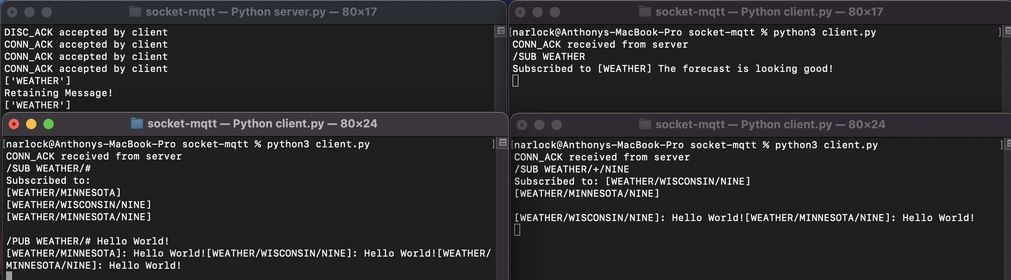Minimize the active client.py window with the yellow button

coord(31,124)
